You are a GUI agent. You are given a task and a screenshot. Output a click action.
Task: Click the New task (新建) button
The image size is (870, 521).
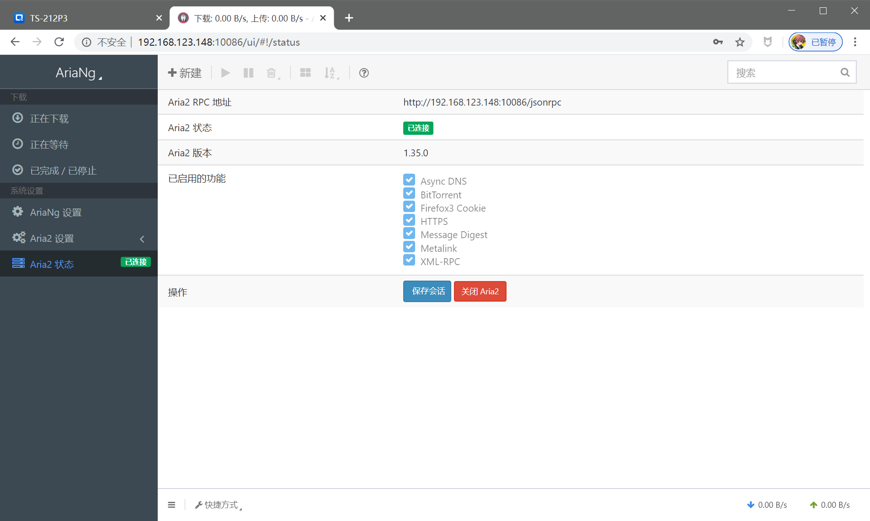coord(185,73)
